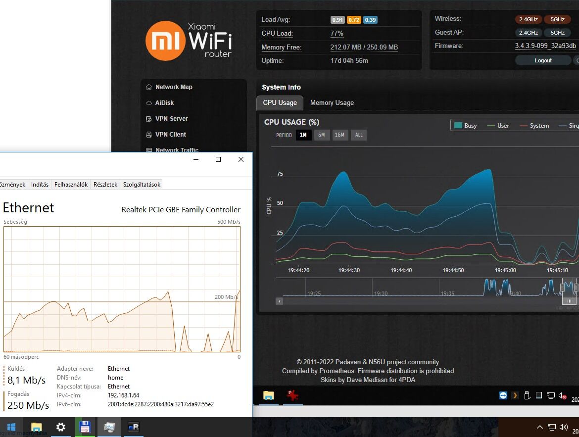Click the Logout button
Viewport: 579px width, 437px height.
[543, 60]
